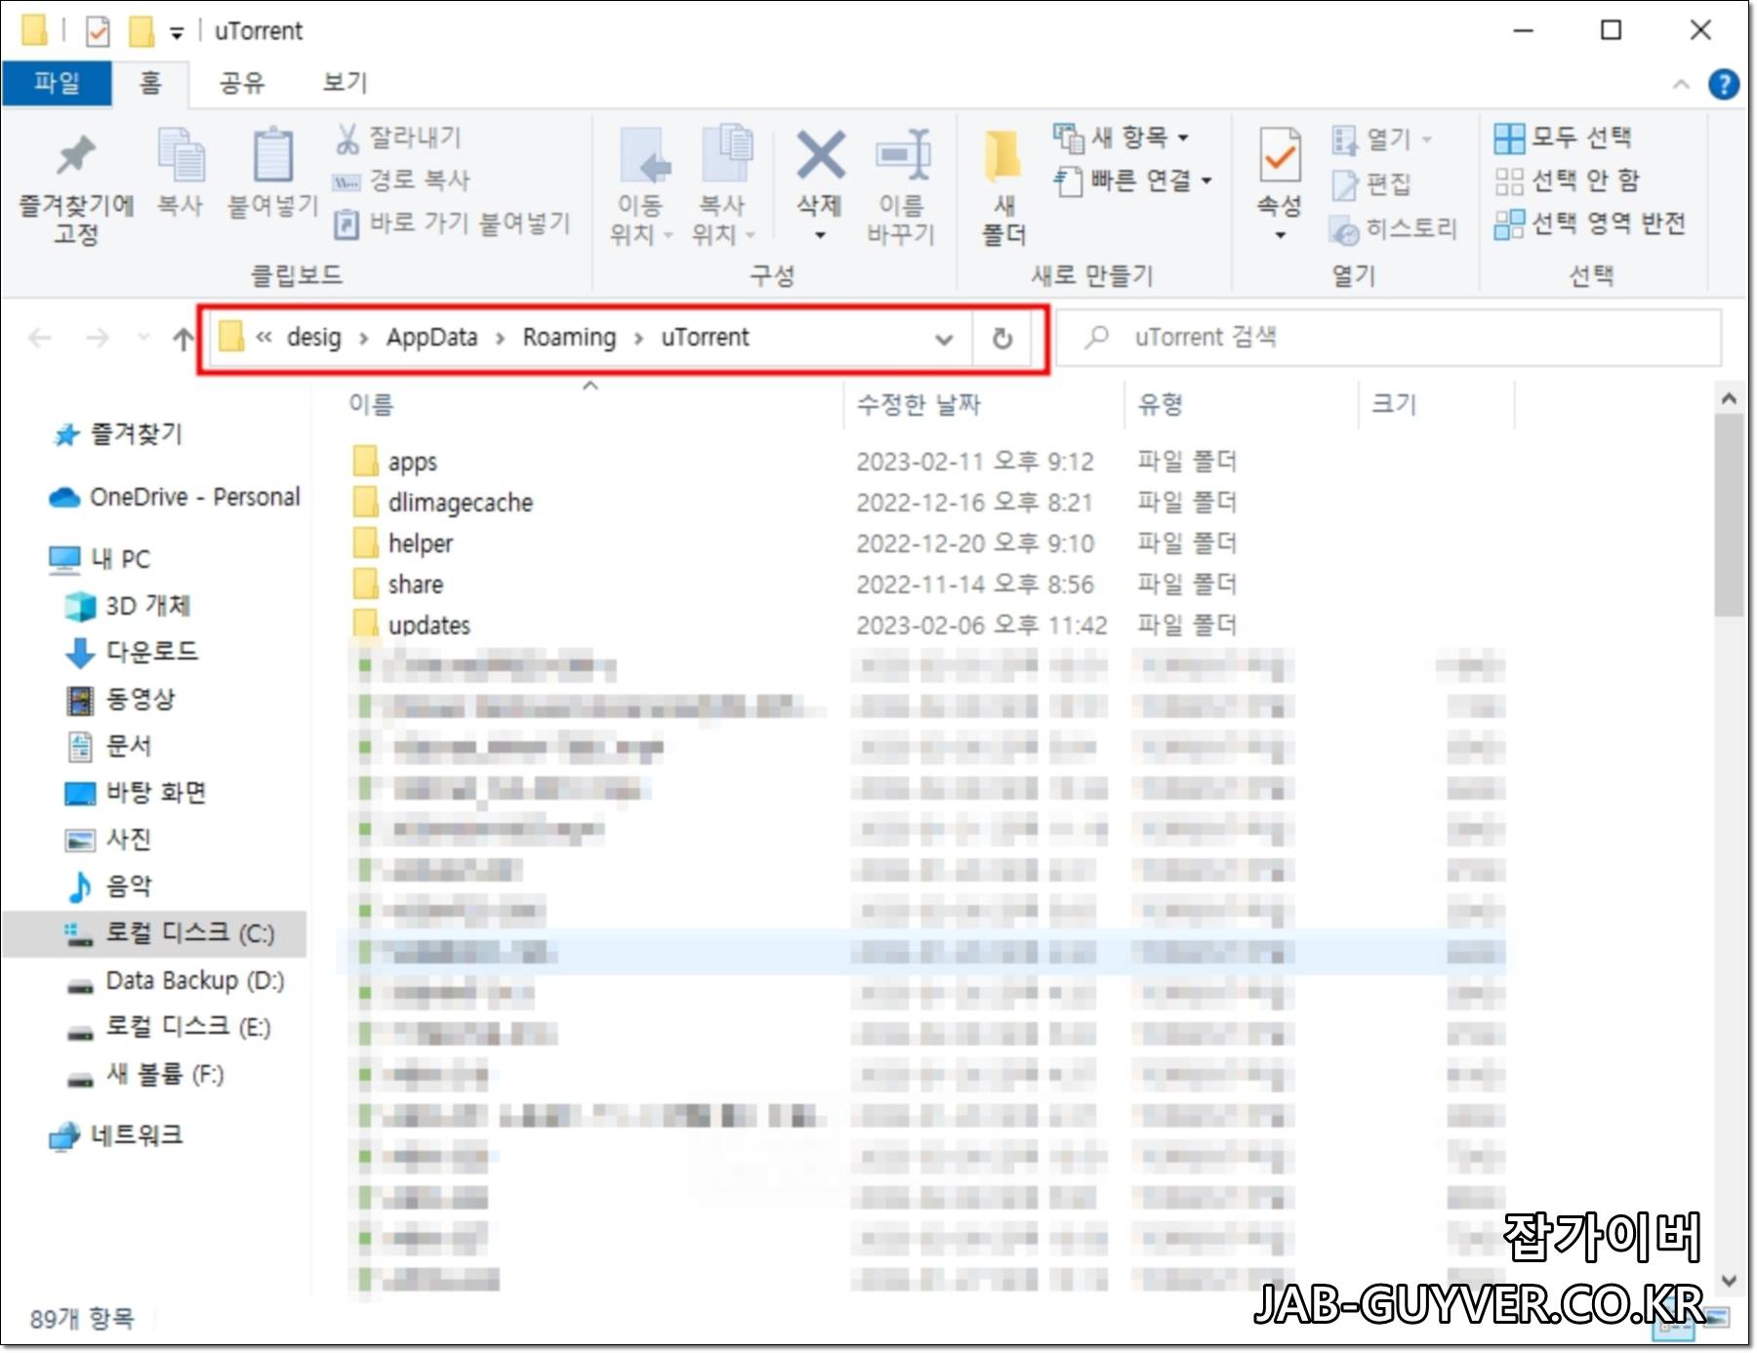Image resolution: width=1757 pixels, height=1353 pixels.
Task: Click desig breadcrumb in address bar
Action: 314,338
